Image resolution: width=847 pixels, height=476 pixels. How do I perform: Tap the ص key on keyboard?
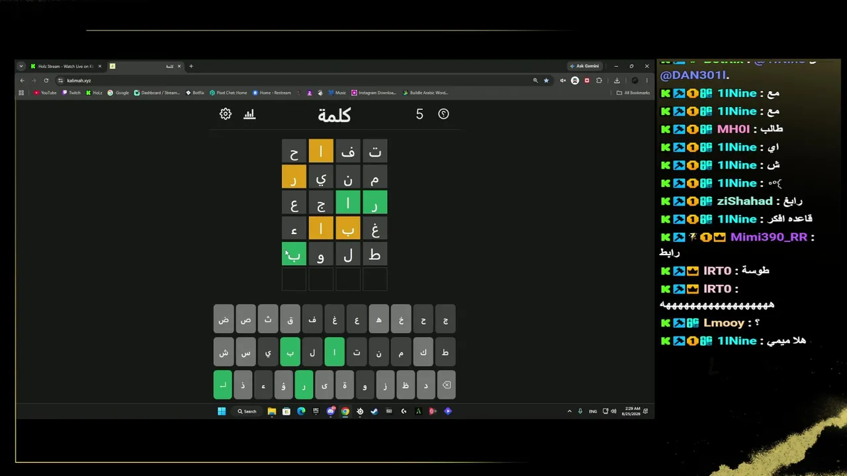[x=246, y=319]
